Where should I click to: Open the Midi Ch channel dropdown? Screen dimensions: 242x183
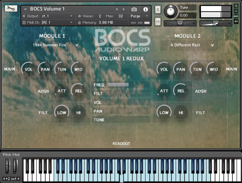(x=71, y=23)
